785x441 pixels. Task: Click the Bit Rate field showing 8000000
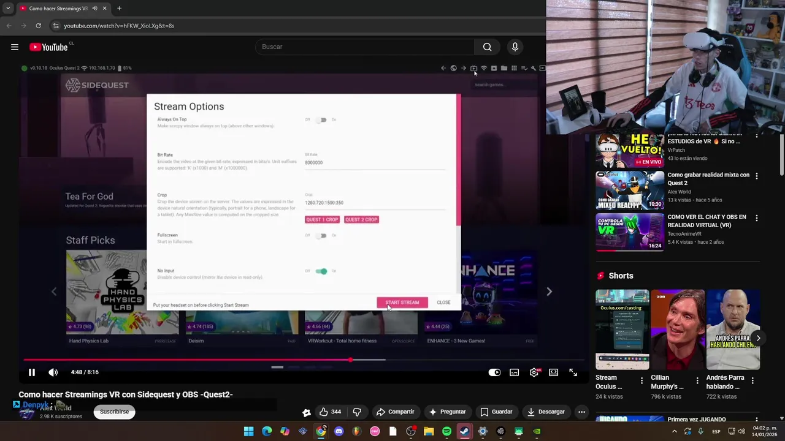coord(375,163)
